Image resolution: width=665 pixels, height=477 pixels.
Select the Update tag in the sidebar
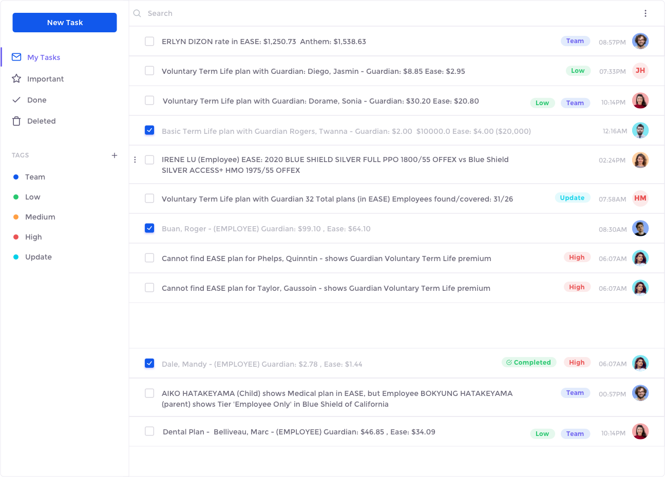coord(39,257)
